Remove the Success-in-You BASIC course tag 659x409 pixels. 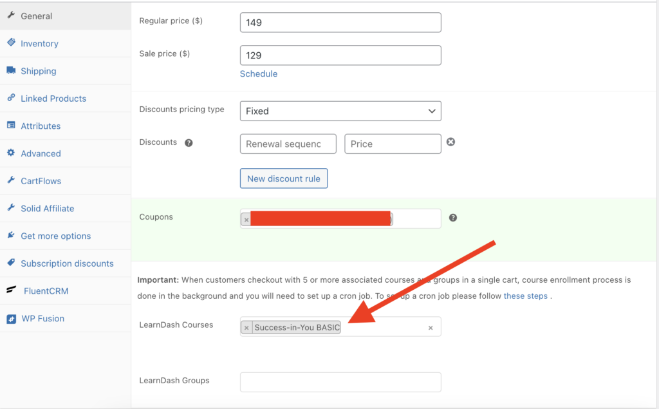tap(246, 328)
